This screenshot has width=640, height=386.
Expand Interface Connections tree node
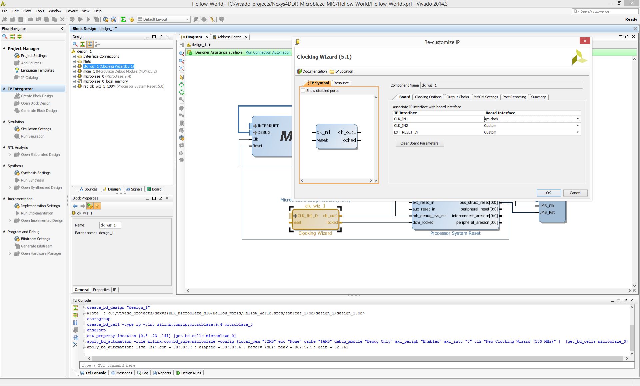click(x=74, y=56)
